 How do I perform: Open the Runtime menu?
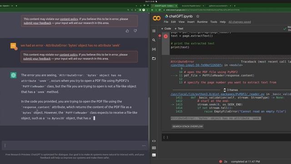[x=202, y=22]
